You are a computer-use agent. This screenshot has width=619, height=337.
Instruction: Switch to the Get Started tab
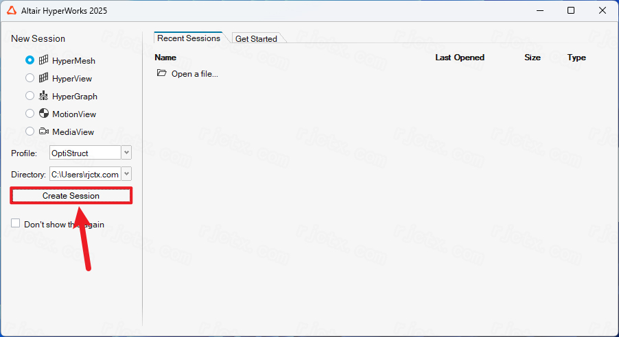[x=256, y=39]
